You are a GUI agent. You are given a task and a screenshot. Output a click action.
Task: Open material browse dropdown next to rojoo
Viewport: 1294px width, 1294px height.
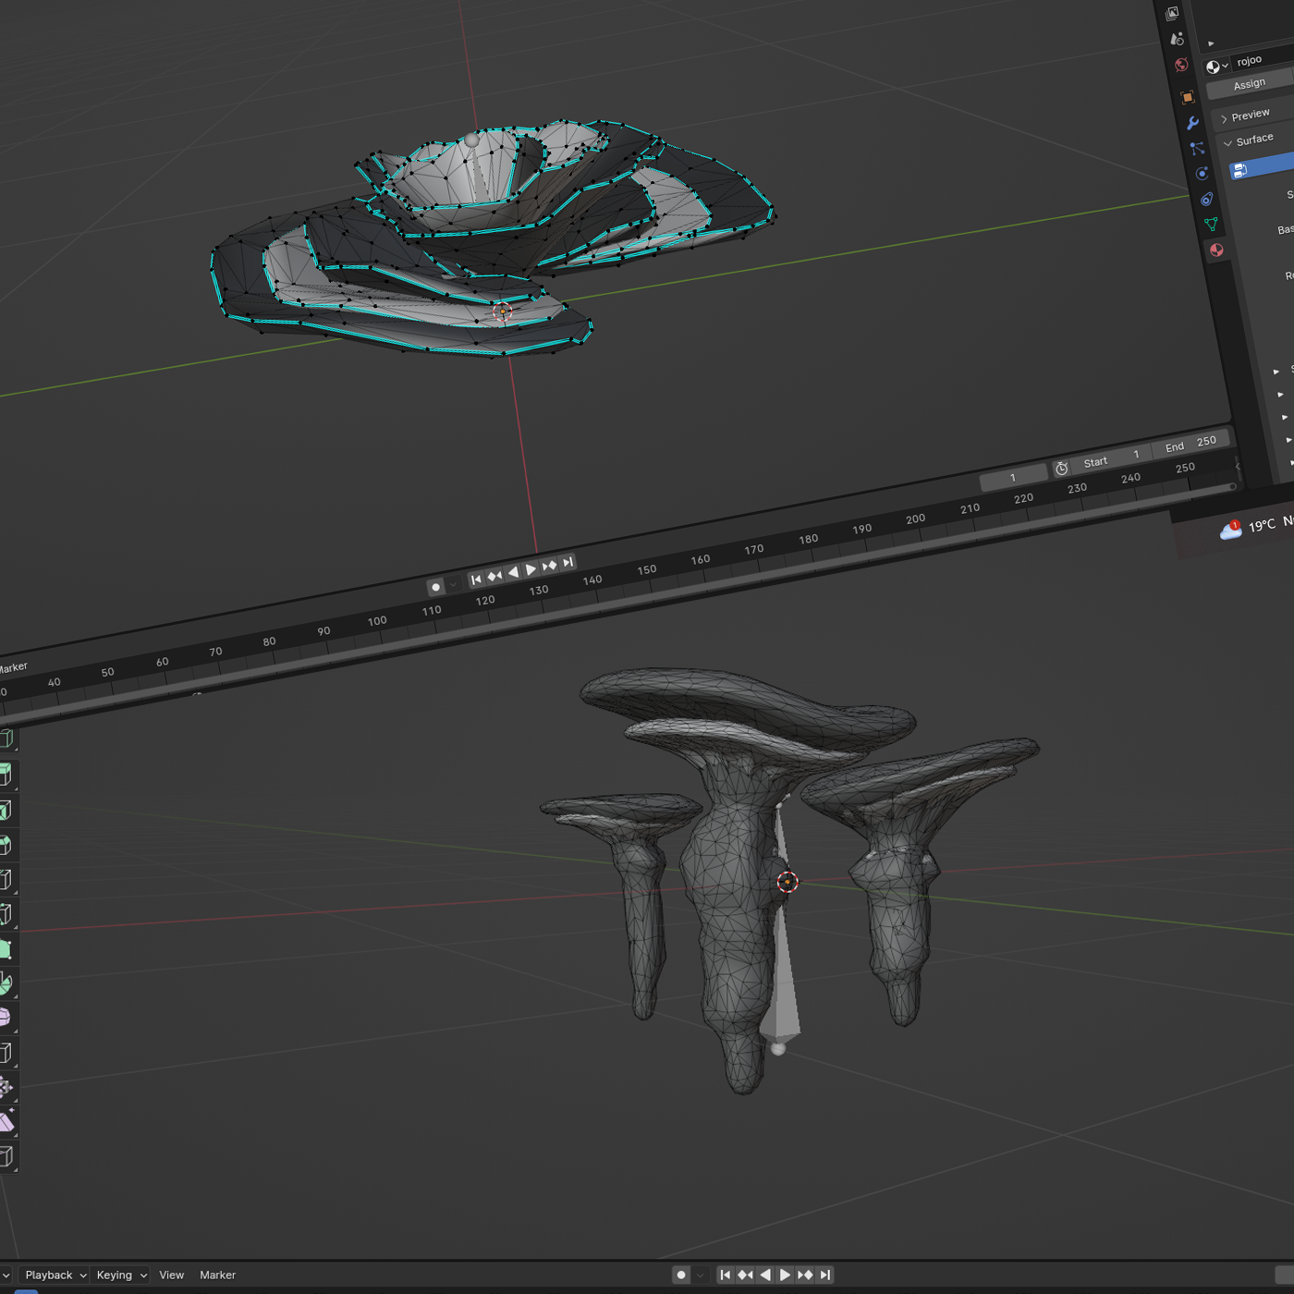[1216, 67]
